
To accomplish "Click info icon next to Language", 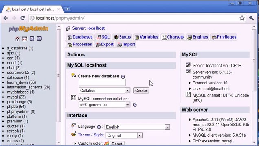I will click(99, 127).
